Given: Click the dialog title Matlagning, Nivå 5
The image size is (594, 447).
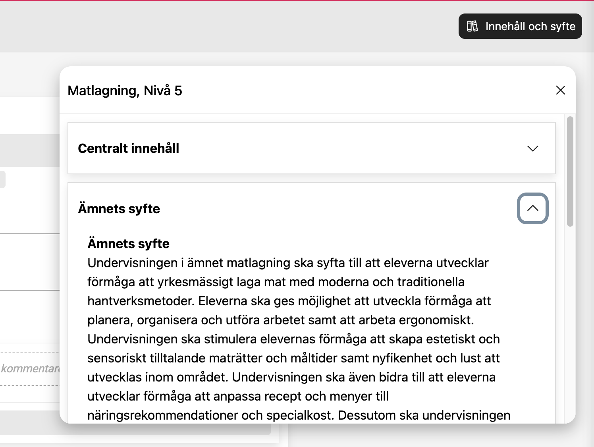Looking at the screenshot, I should click(125, 91).
